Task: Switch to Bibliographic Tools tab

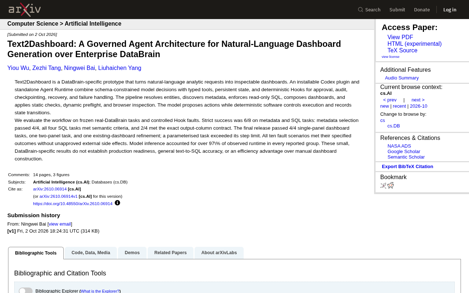Action: pyautogui.click(x=36, y=253)
